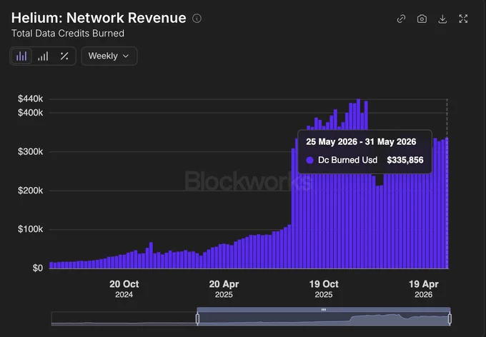Open the Weekly interval dropdown
The height and width of the screenshot is (337, 486).
(x=109, y=56)
